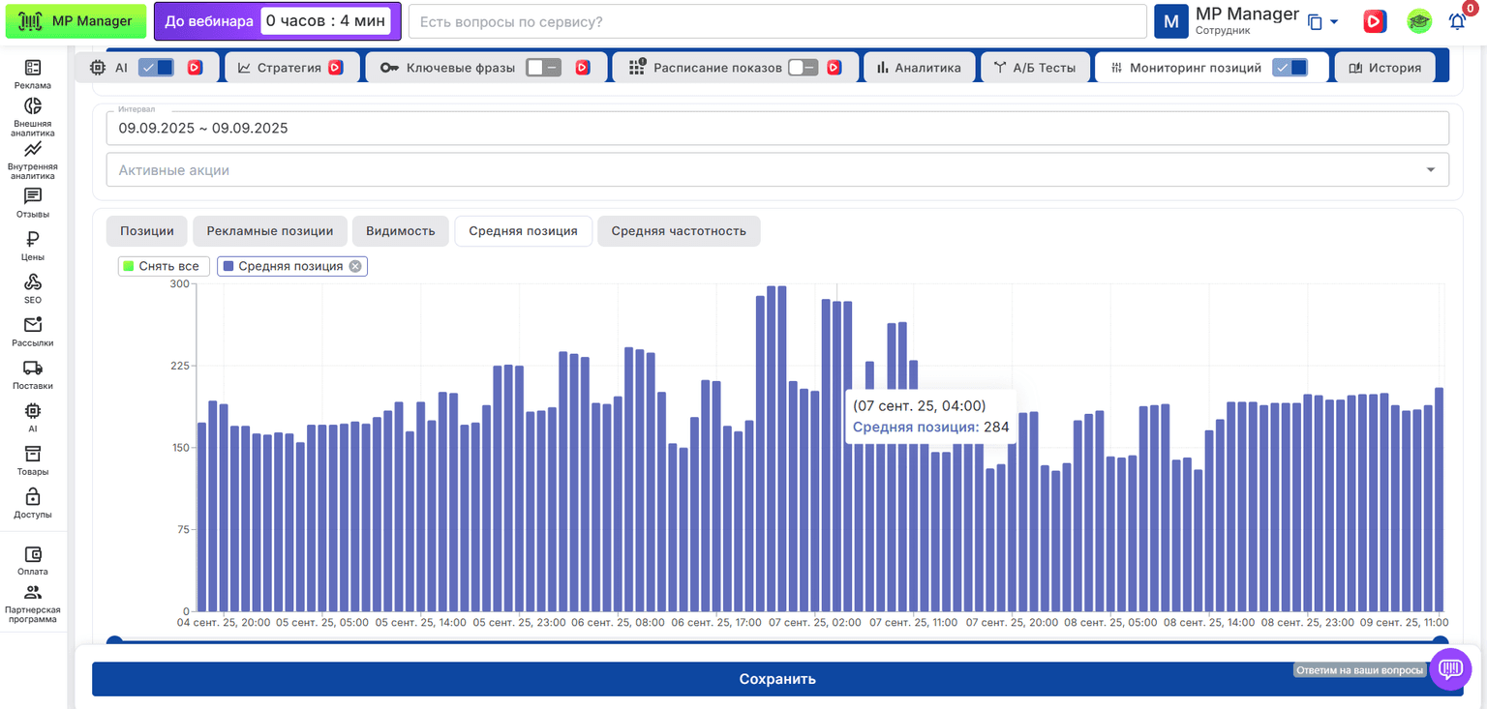Screen dimensions: 1487x709
Task: Click the Сохранить button
Action: [x=777, y=679]
